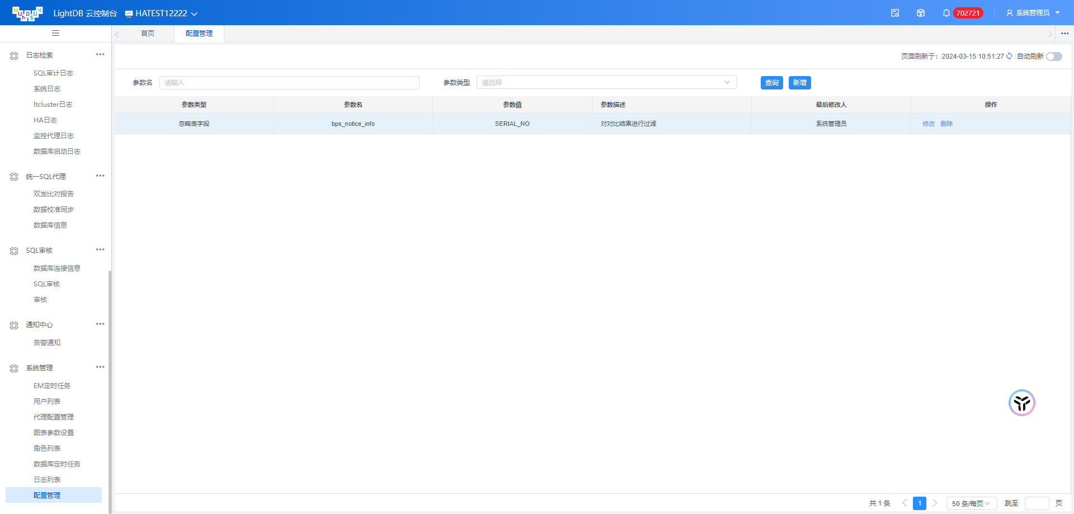Collapse the SQL审核 menu group
This screenshot has height=514, width=1074.
tap(39, 251)
